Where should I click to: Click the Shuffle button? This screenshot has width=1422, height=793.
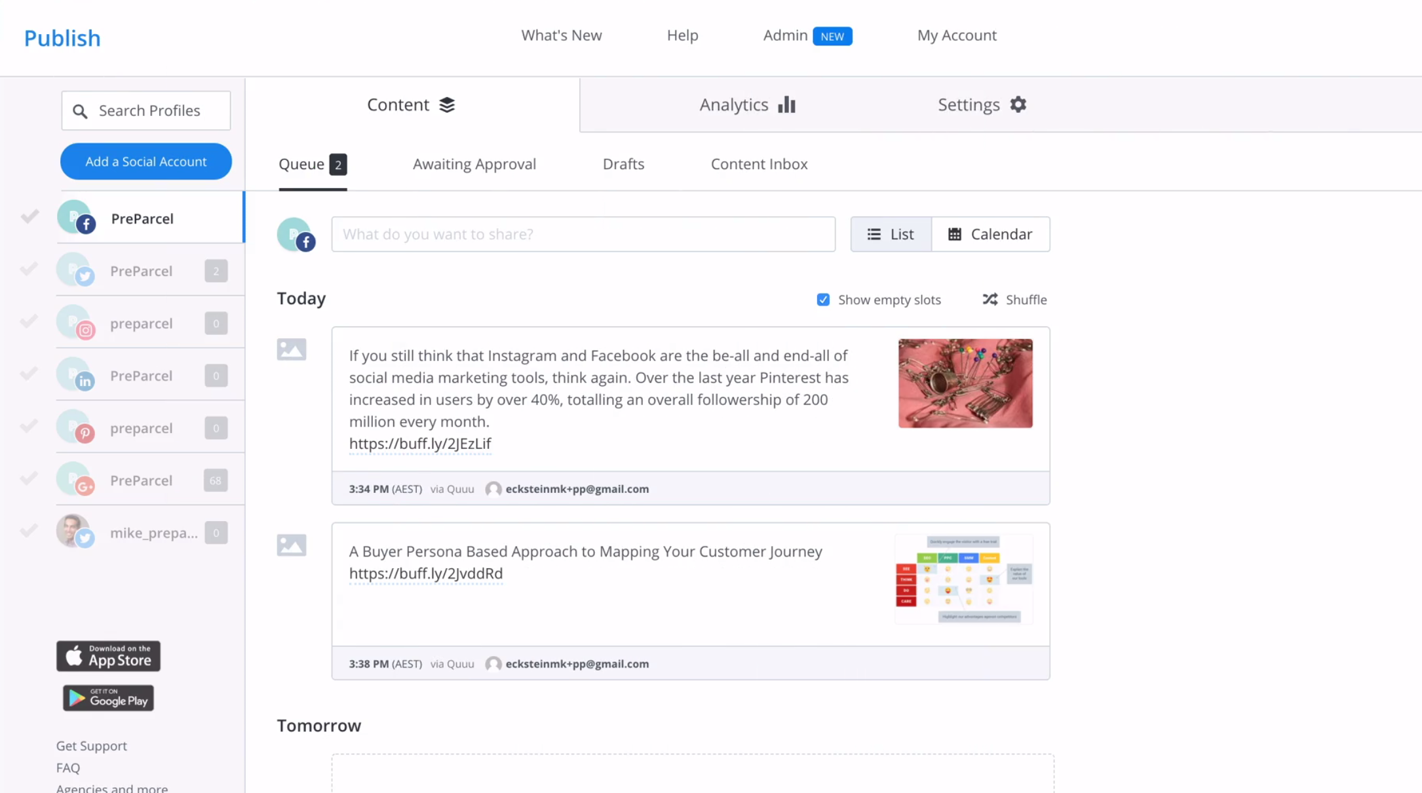point(1014,300)
